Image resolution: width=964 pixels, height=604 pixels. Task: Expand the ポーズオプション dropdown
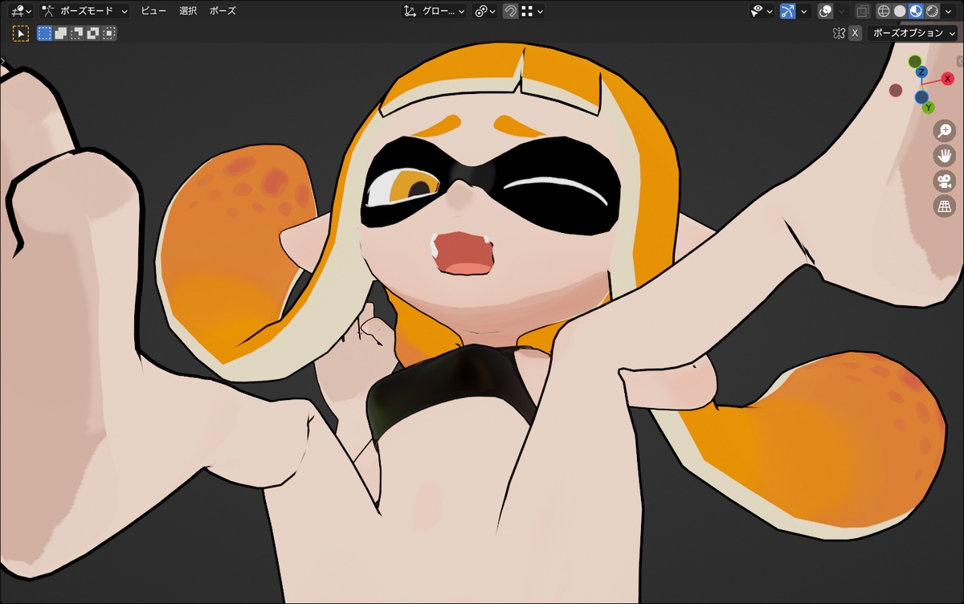pos(913,33)
